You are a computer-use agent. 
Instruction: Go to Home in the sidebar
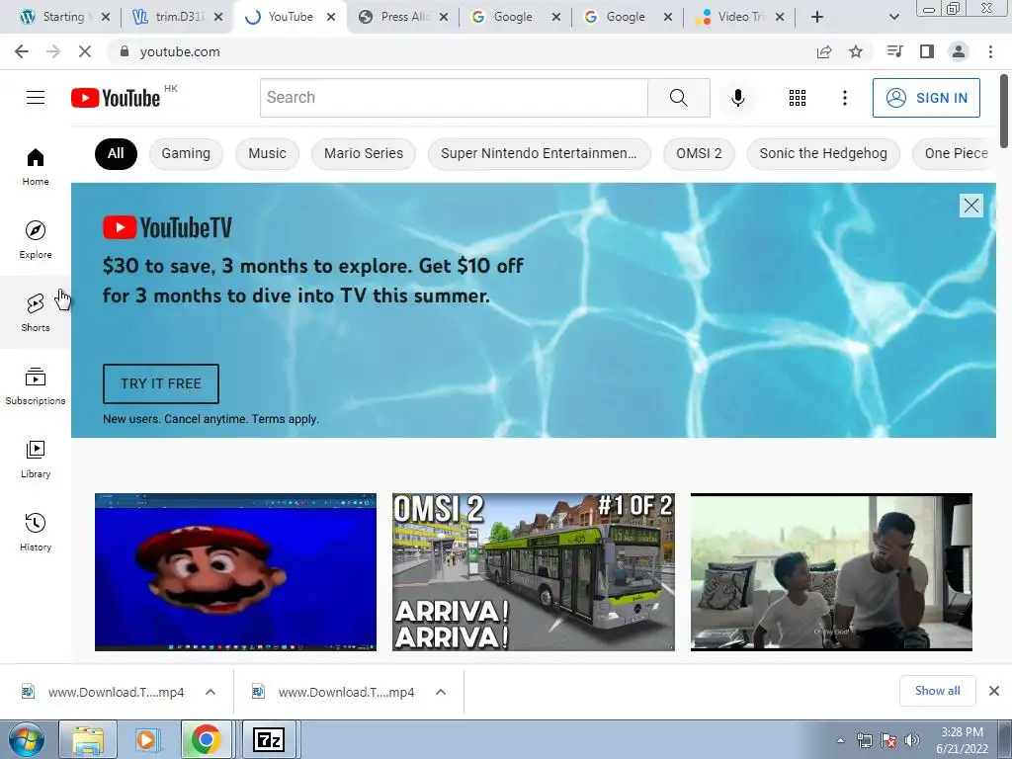36,166
